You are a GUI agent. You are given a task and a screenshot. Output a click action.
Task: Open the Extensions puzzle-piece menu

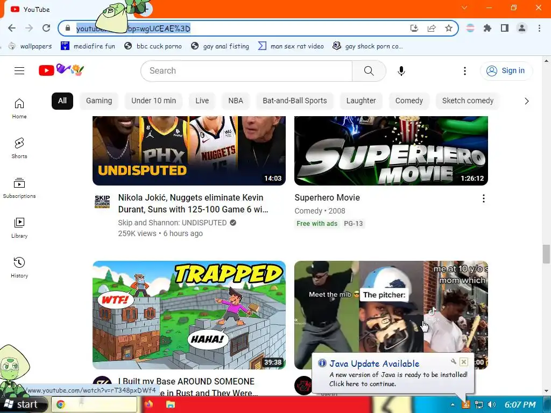tap(488, 28)
